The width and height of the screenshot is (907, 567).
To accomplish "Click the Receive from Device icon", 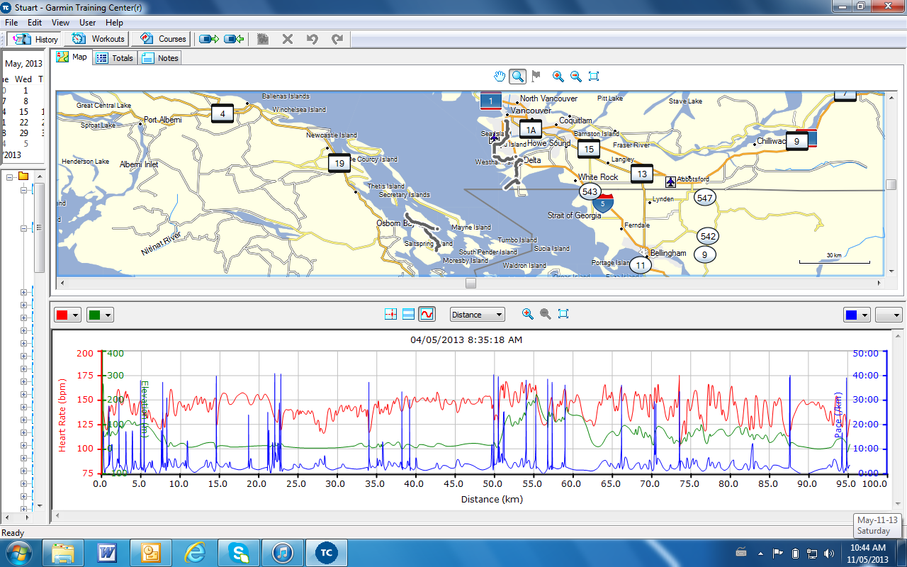I will tap(234, 39).
